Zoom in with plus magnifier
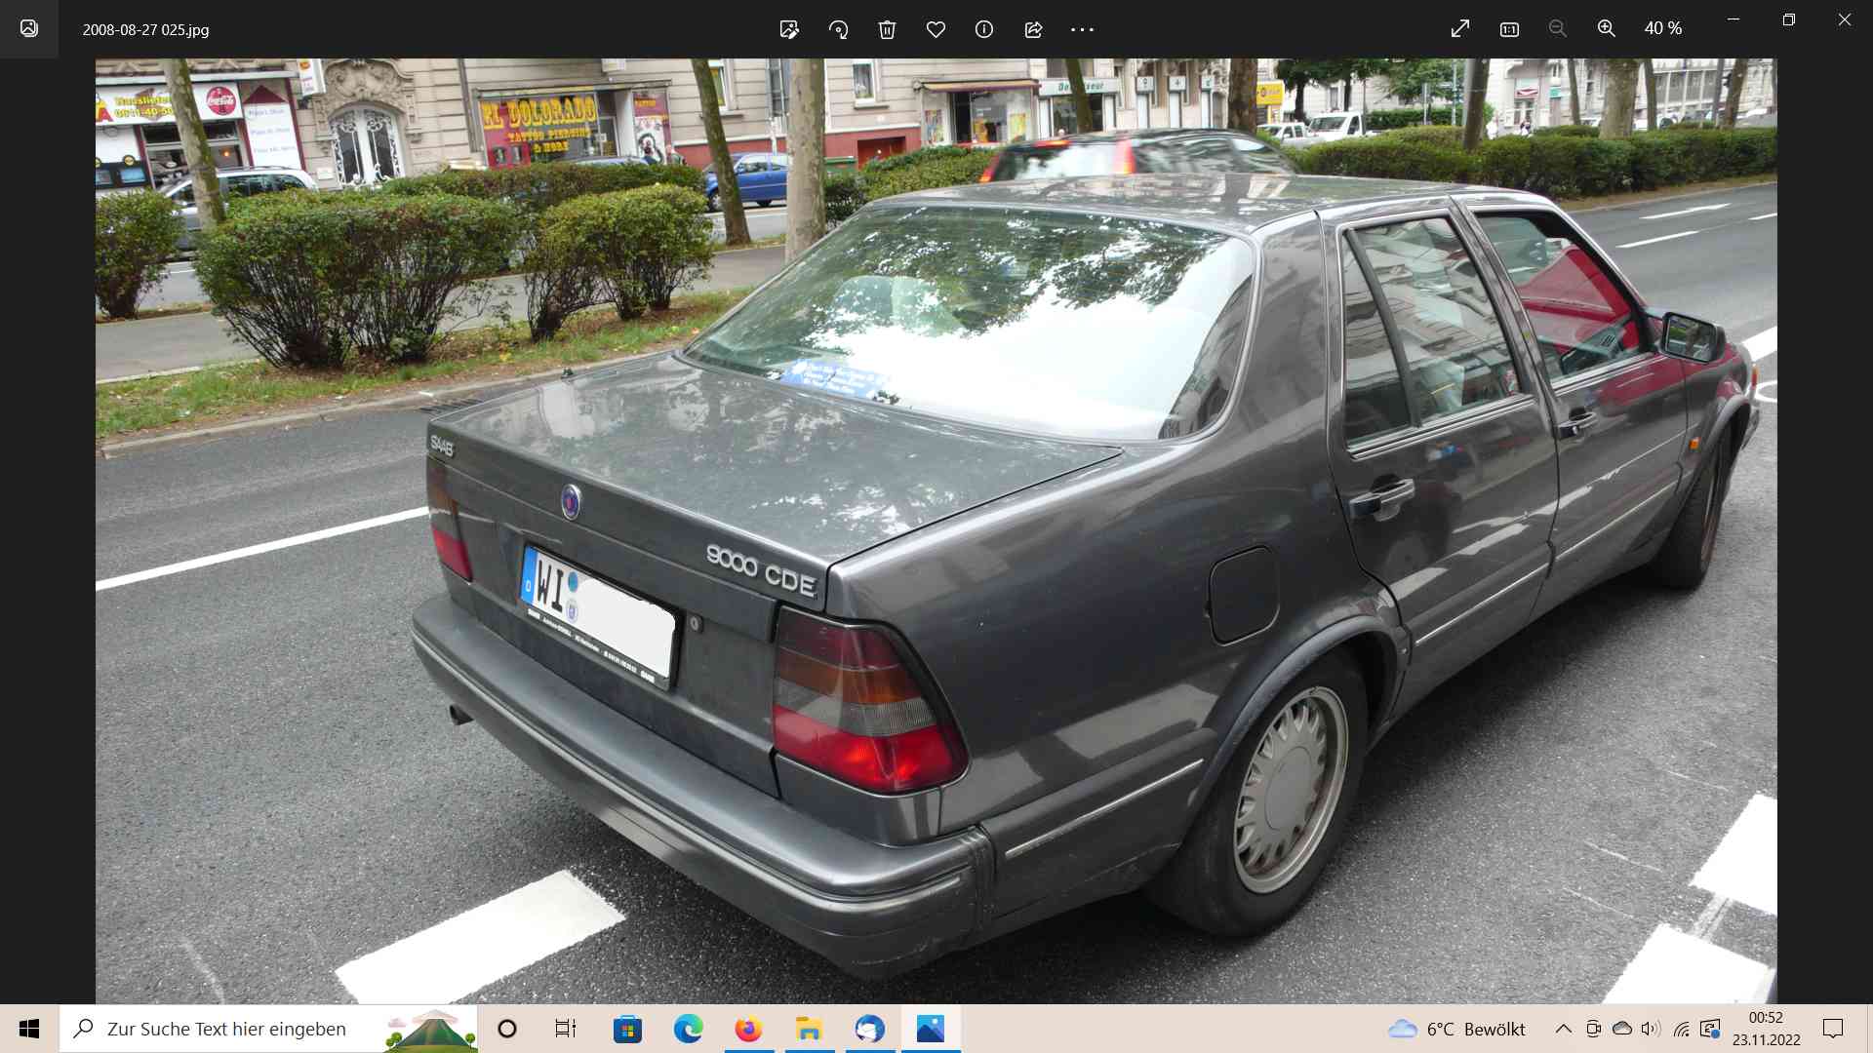1873x1053 pixels. coord(1607,29)
